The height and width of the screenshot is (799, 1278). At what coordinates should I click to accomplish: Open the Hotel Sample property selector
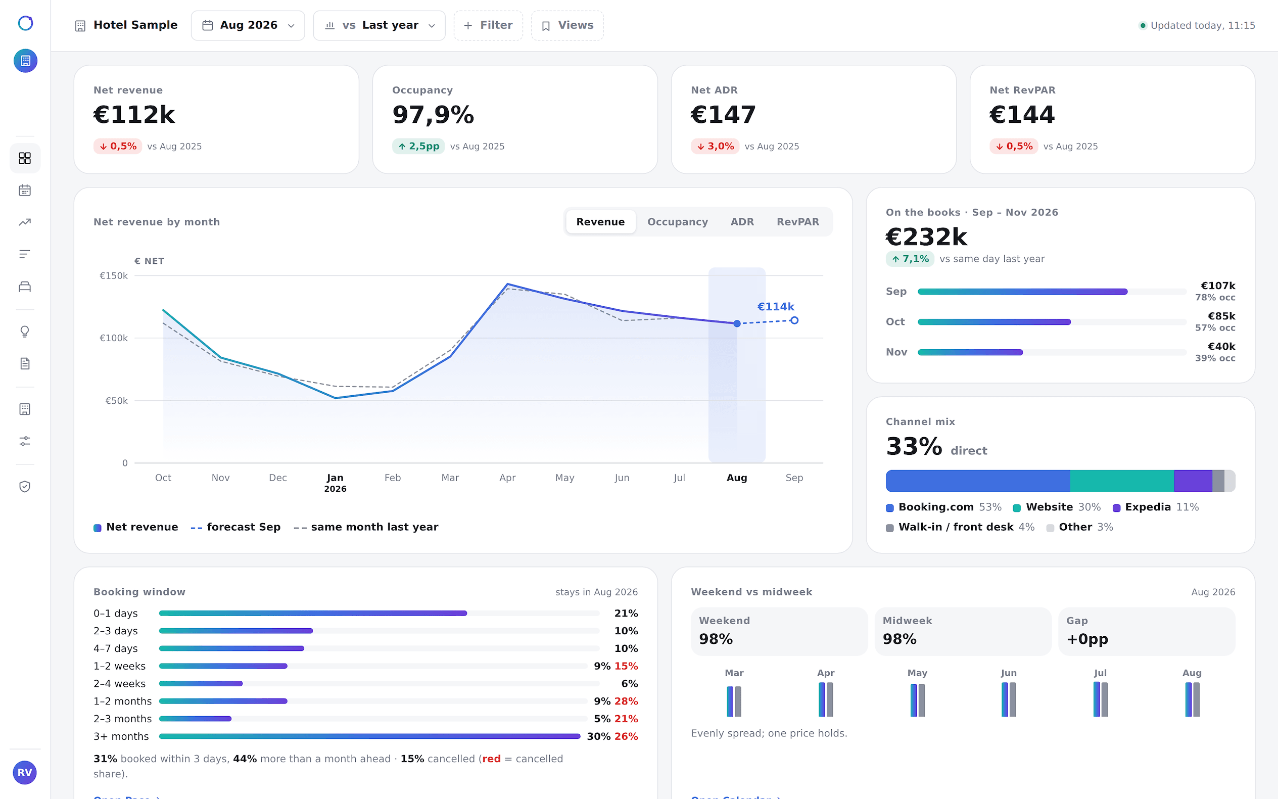pos(126,25)
